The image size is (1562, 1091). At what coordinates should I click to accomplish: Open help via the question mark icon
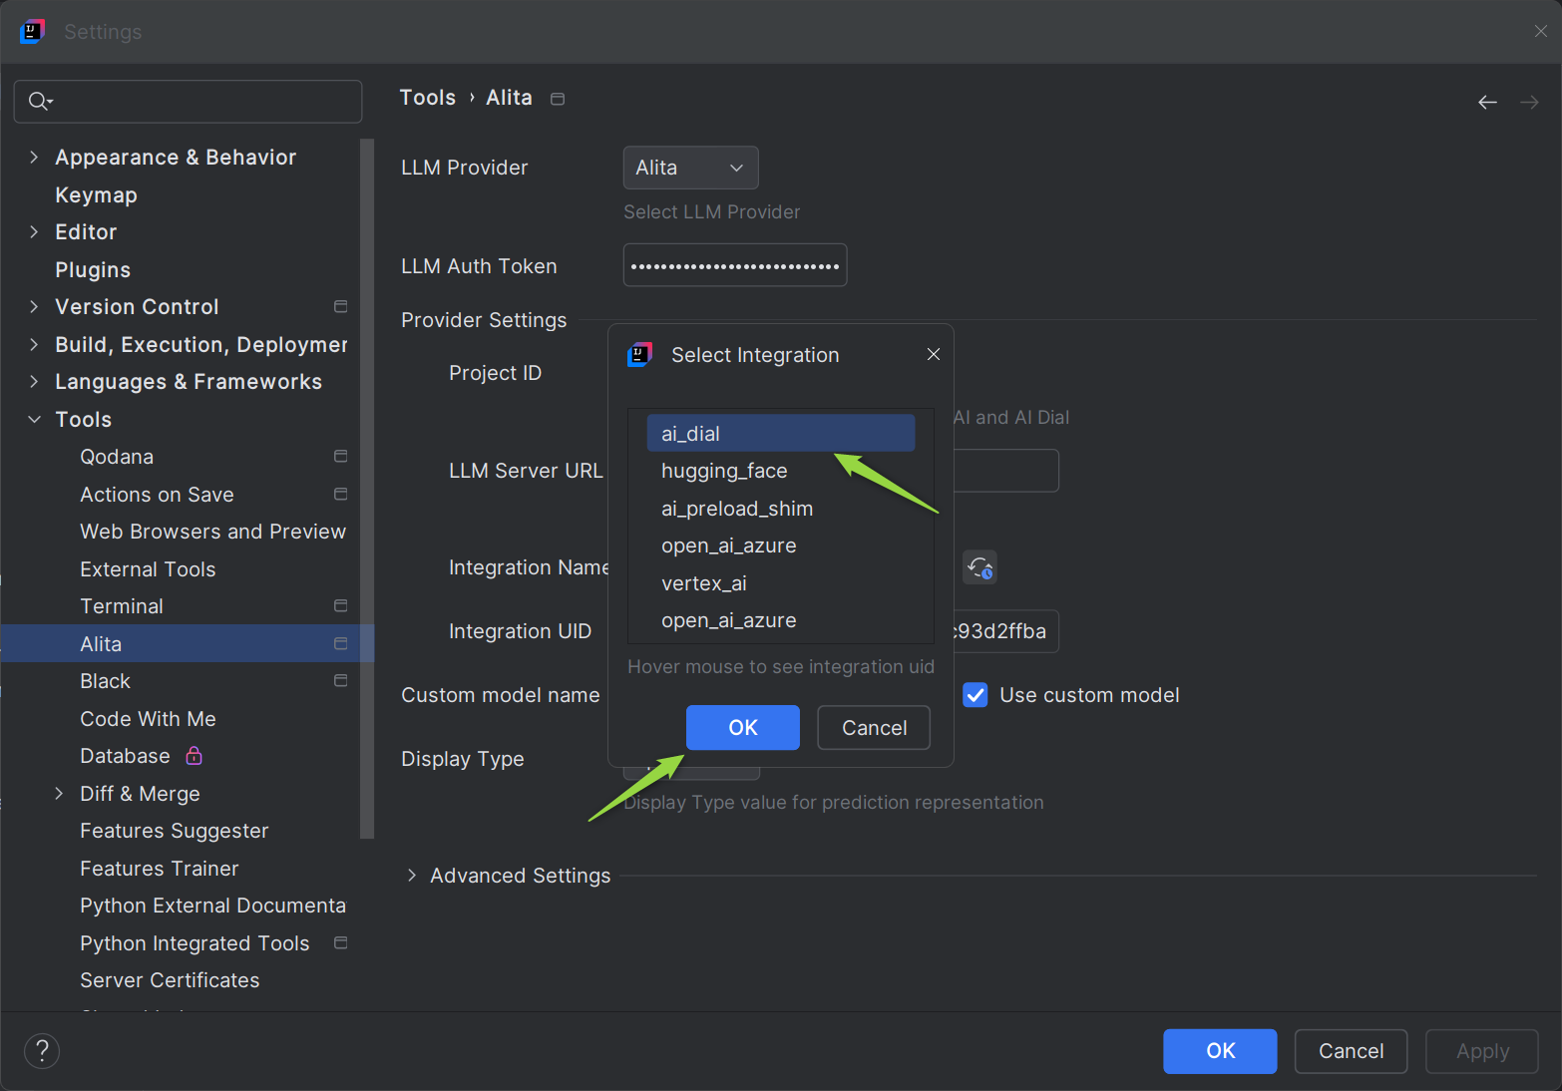(x=42, y=1050)
